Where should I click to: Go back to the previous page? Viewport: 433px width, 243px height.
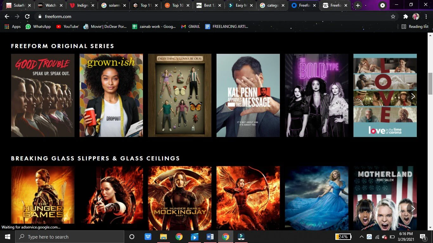click(7, 16)
